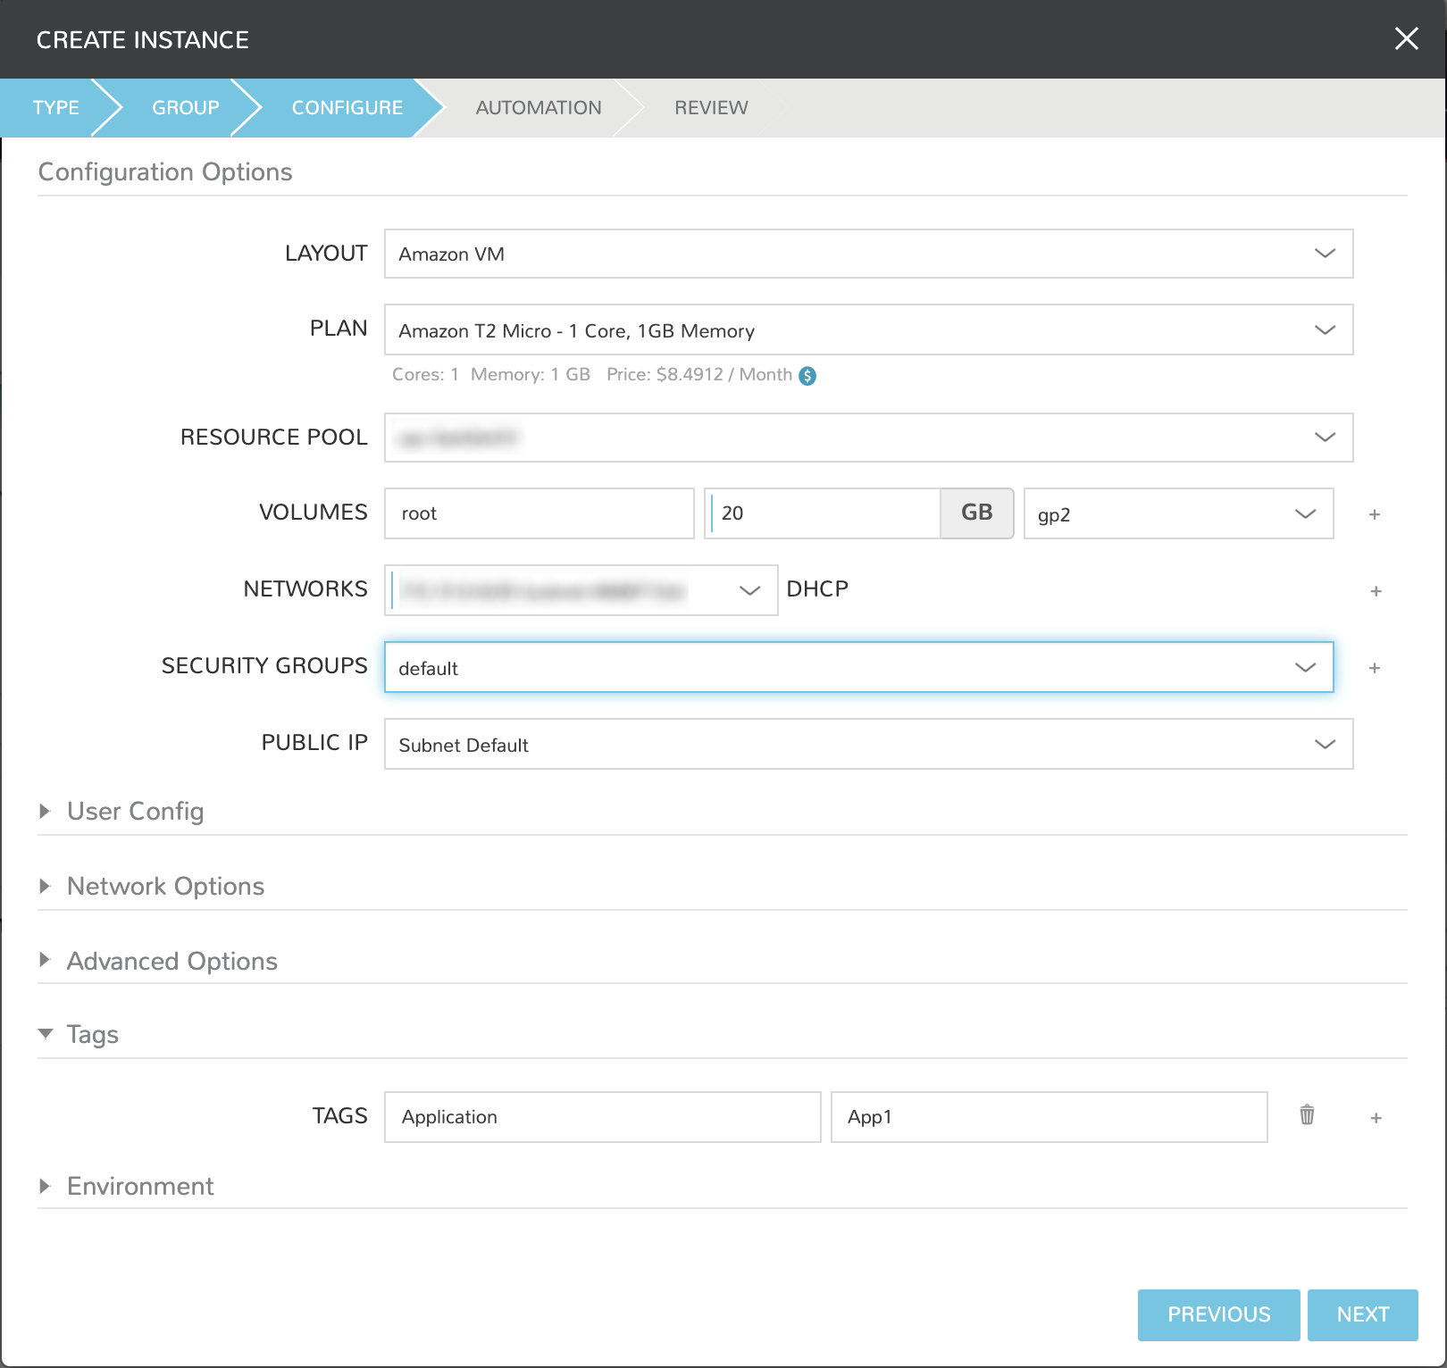This screenshot has width=1447, height=1368.
Task: Expand the Advanced Options section
Action: coord(171,962)
